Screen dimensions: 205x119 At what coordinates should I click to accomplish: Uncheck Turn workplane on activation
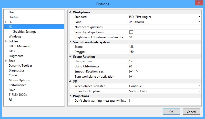[131, 77]
